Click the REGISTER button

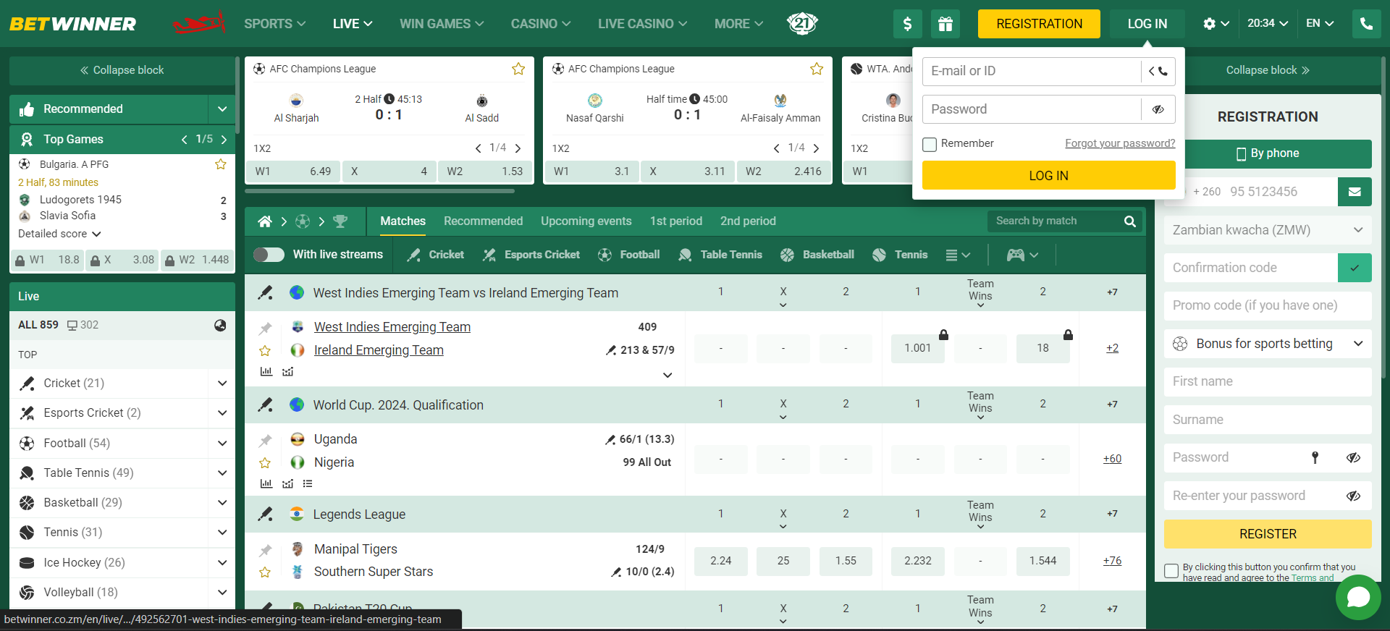pos(1268,534)
